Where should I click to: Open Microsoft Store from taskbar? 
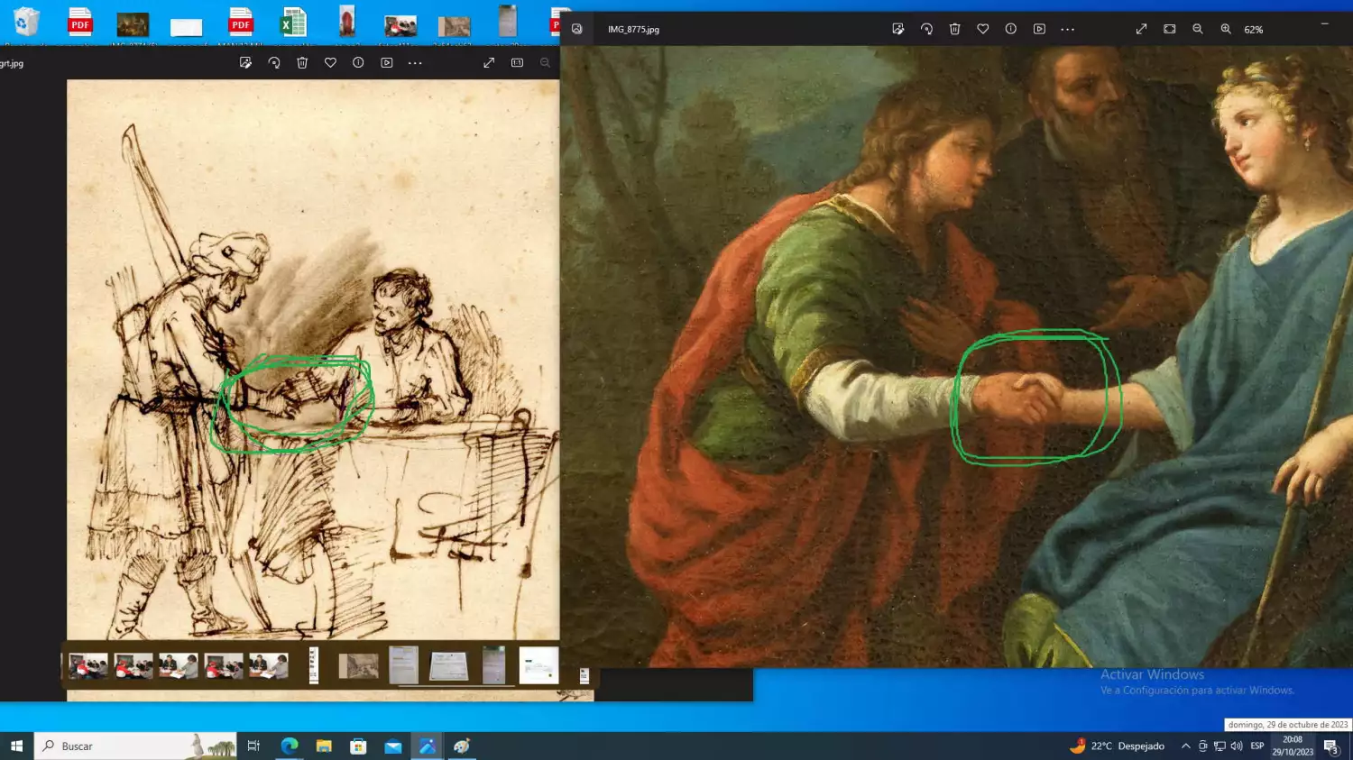tap(358, 746)
